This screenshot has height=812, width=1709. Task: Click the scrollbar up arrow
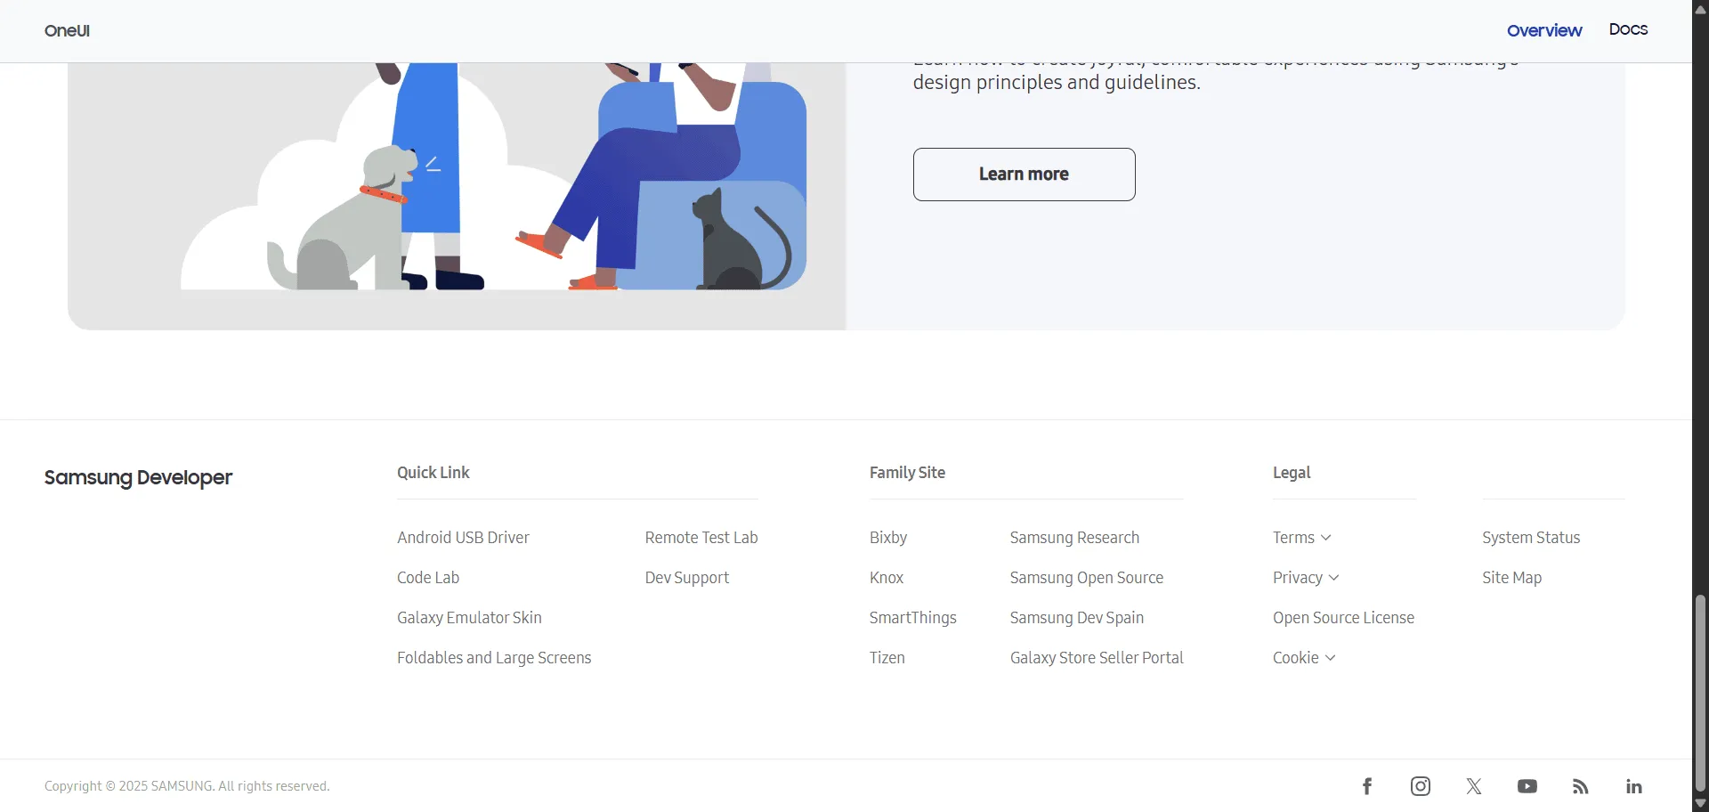click(x=1700, y=9)
